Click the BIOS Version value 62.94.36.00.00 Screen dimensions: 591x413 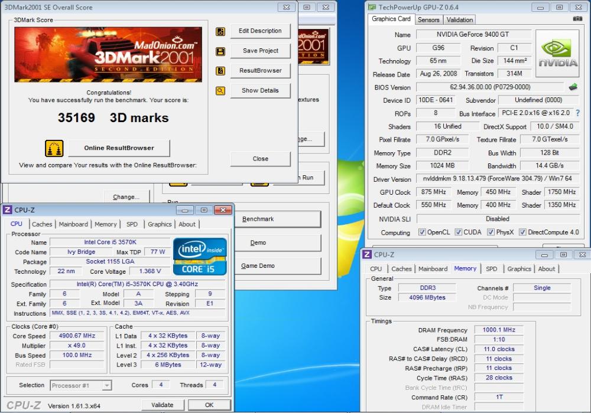[x=490, y=87]
